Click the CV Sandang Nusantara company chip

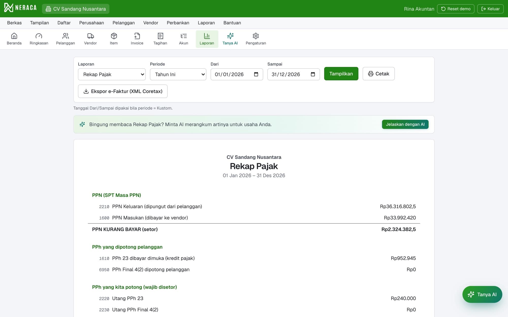pos(76,9)
